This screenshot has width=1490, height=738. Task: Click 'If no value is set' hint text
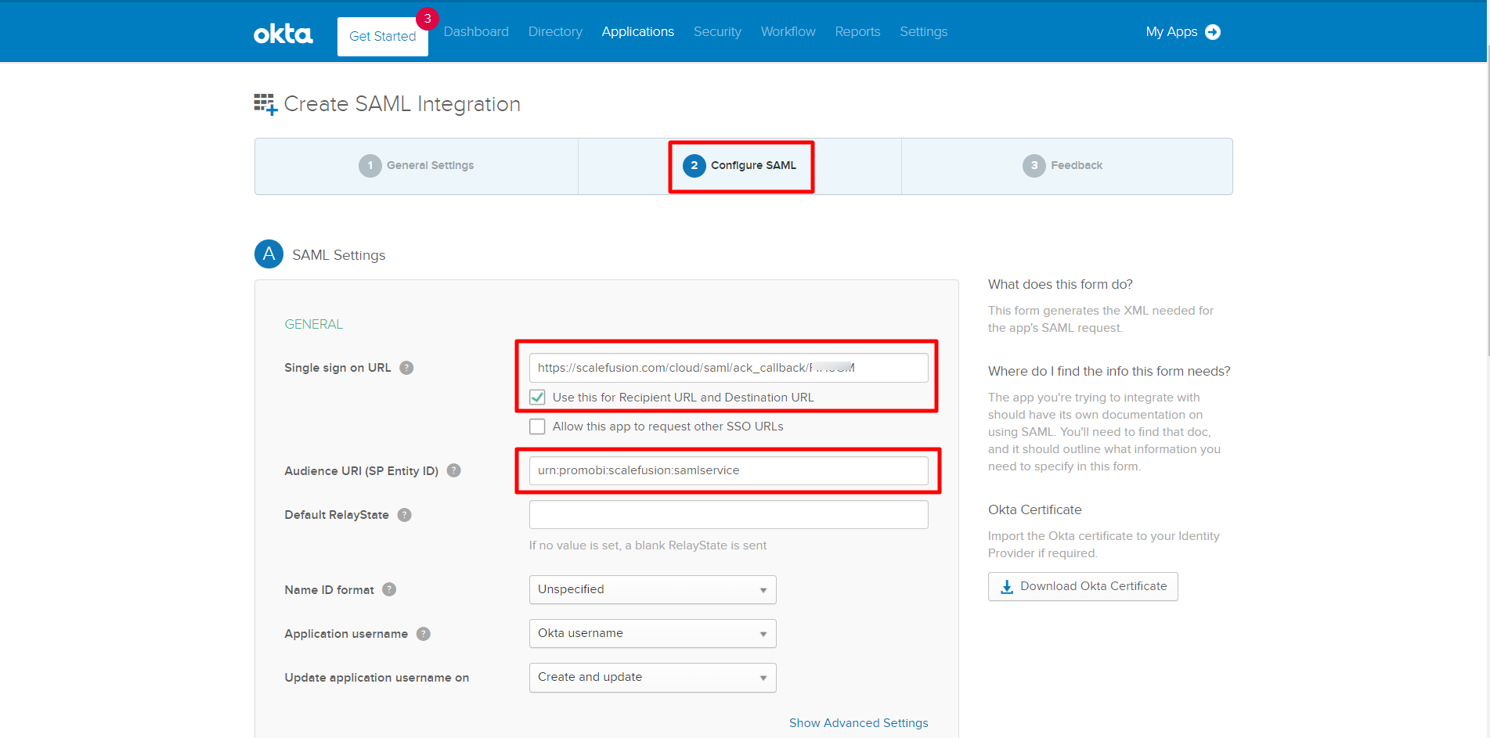click(648, 545)
